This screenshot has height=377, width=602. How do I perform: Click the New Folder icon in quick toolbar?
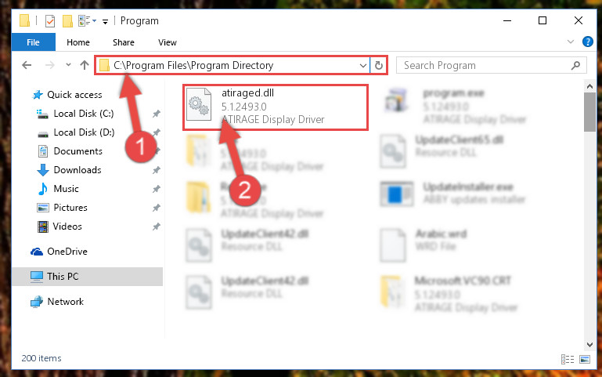(67, 20)
